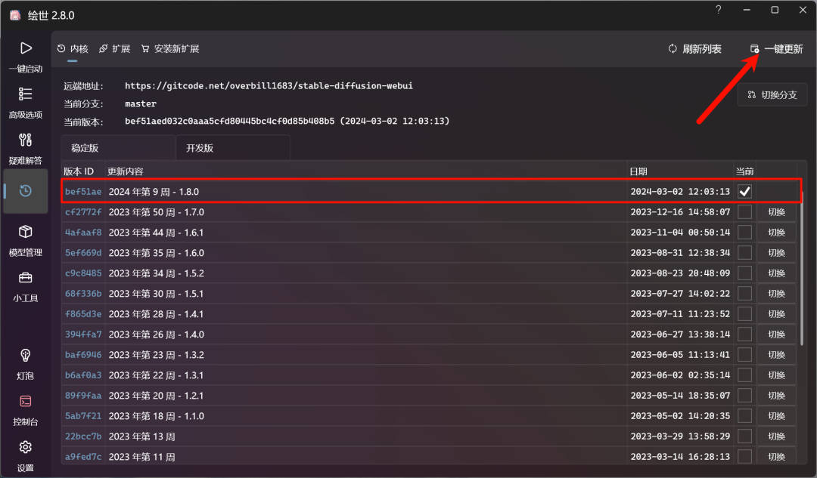Click the 一键启动 play icon
Screen dimensions: 817x478
(26, 48)
